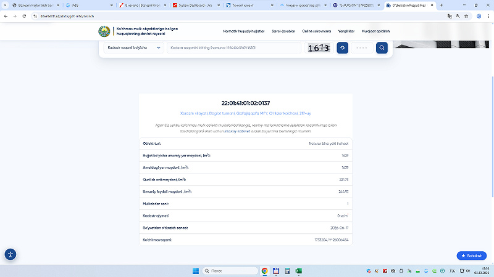Click the translate page icon
Viewport: 494px width, 277px height.
[x=450, y=16]
